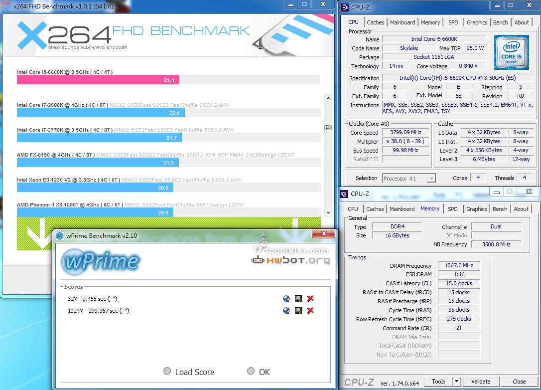541x390 pixels.
Task: Switch to CPU tab in lower CPU-Z window
Action: coord(353,209)
